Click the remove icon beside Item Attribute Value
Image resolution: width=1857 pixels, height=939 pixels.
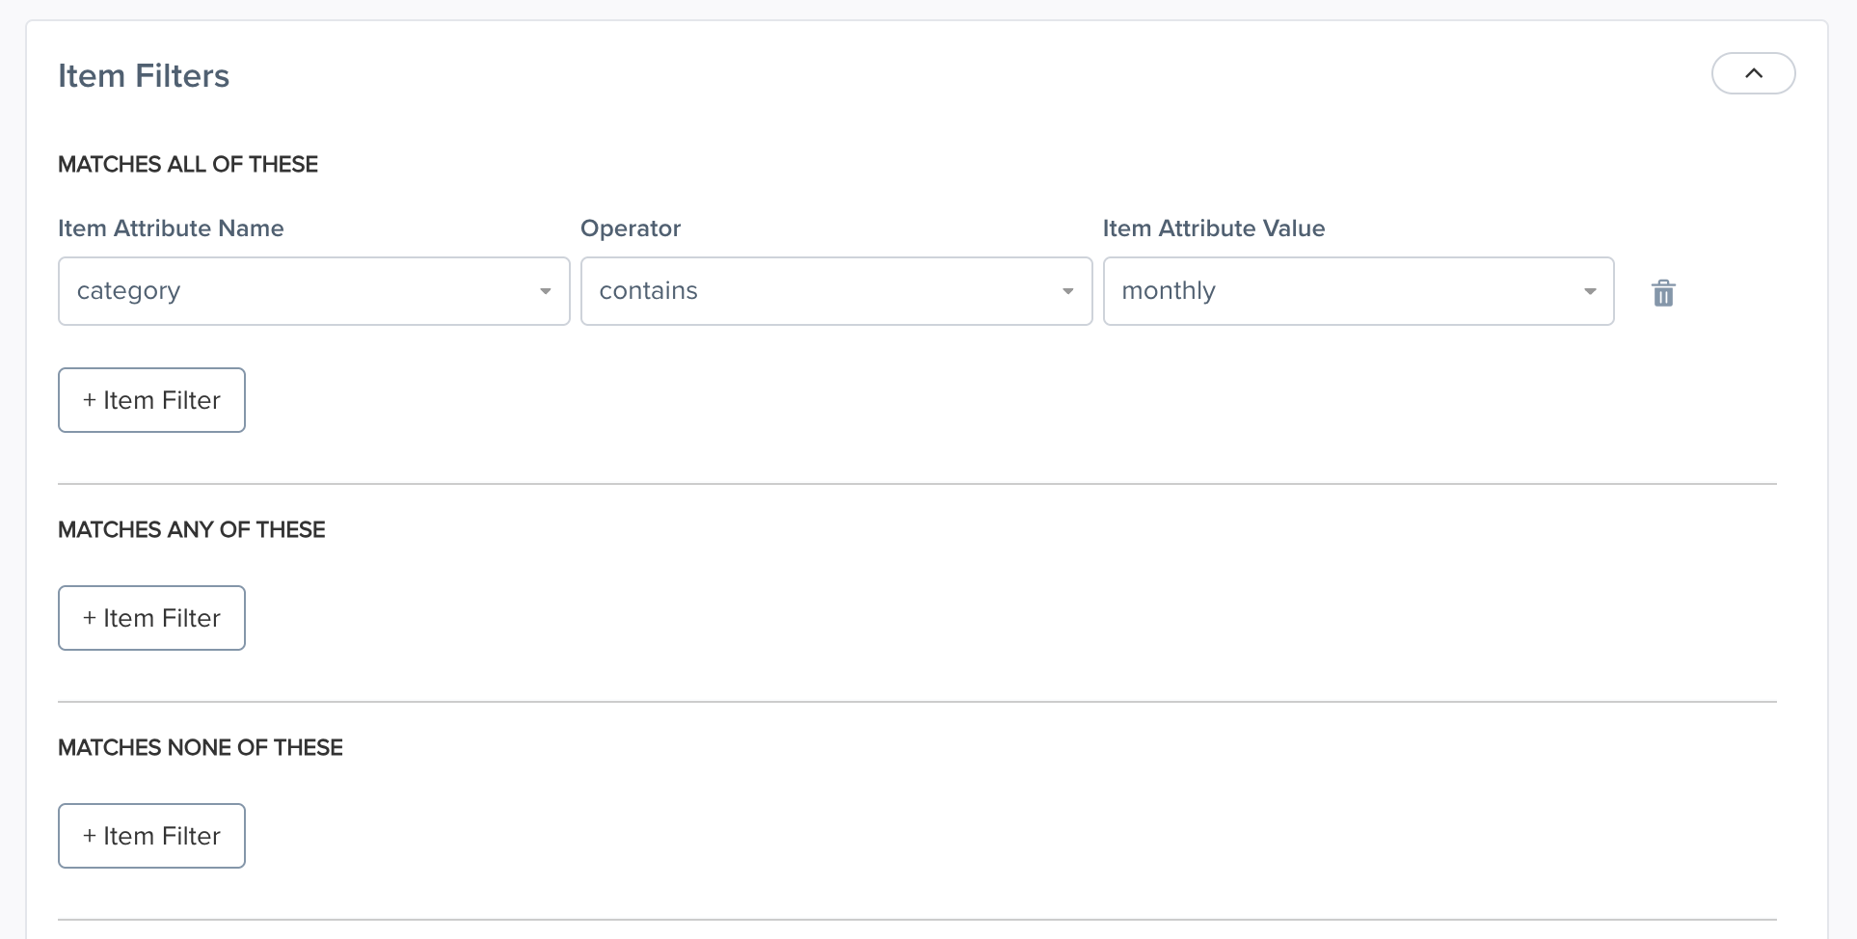click(1662, 292)
